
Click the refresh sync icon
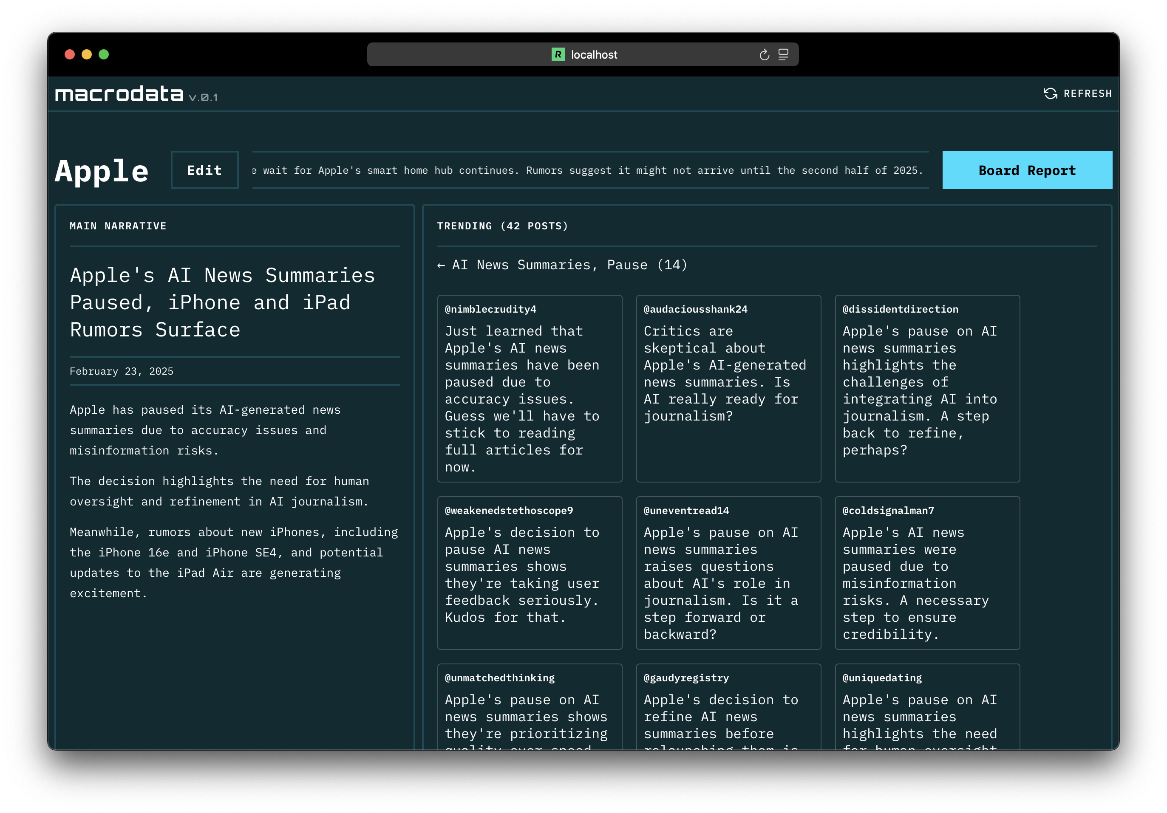pos(1050,93)
